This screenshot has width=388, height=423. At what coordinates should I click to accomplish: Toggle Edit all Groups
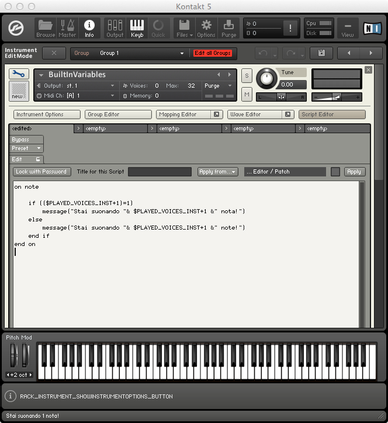(x=213, y=53)
